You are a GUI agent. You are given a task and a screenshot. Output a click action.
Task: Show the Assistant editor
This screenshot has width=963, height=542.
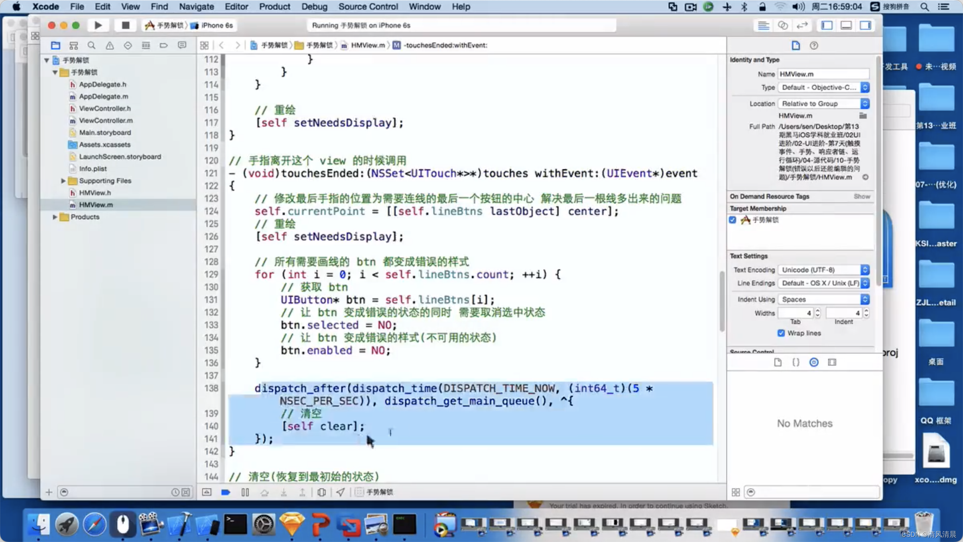782,25
